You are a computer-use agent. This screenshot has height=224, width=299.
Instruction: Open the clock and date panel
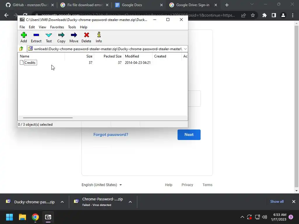point(279,217)
